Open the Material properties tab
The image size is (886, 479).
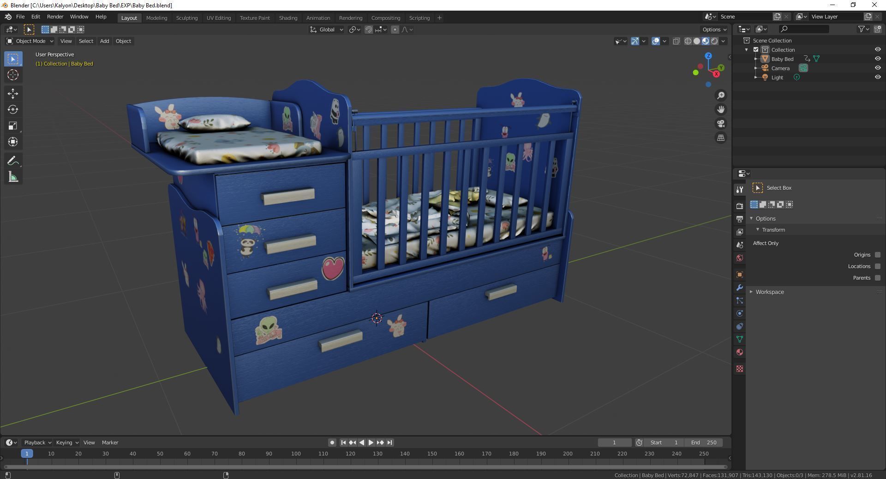tap(740, 352)
